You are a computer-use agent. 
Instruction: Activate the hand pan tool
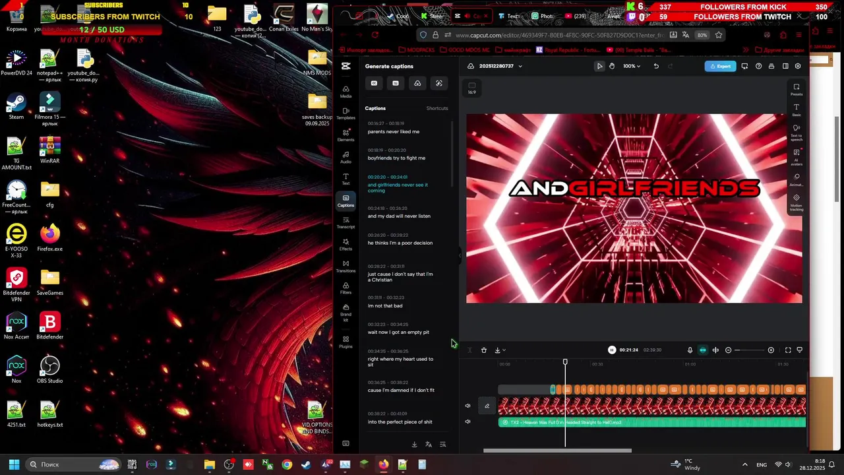pos(612,66)
